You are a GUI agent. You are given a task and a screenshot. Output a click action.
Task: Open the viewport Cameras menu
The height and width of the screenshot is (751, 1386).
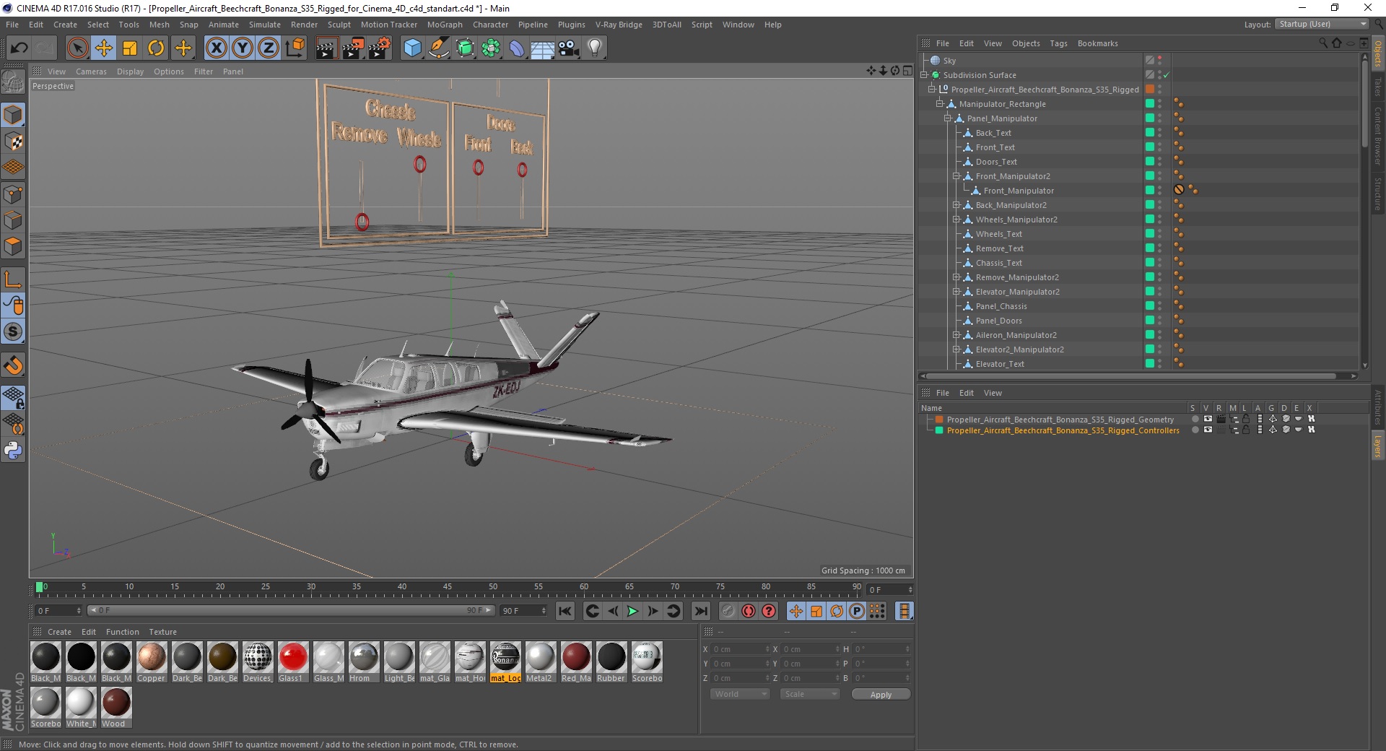[91, 71]
